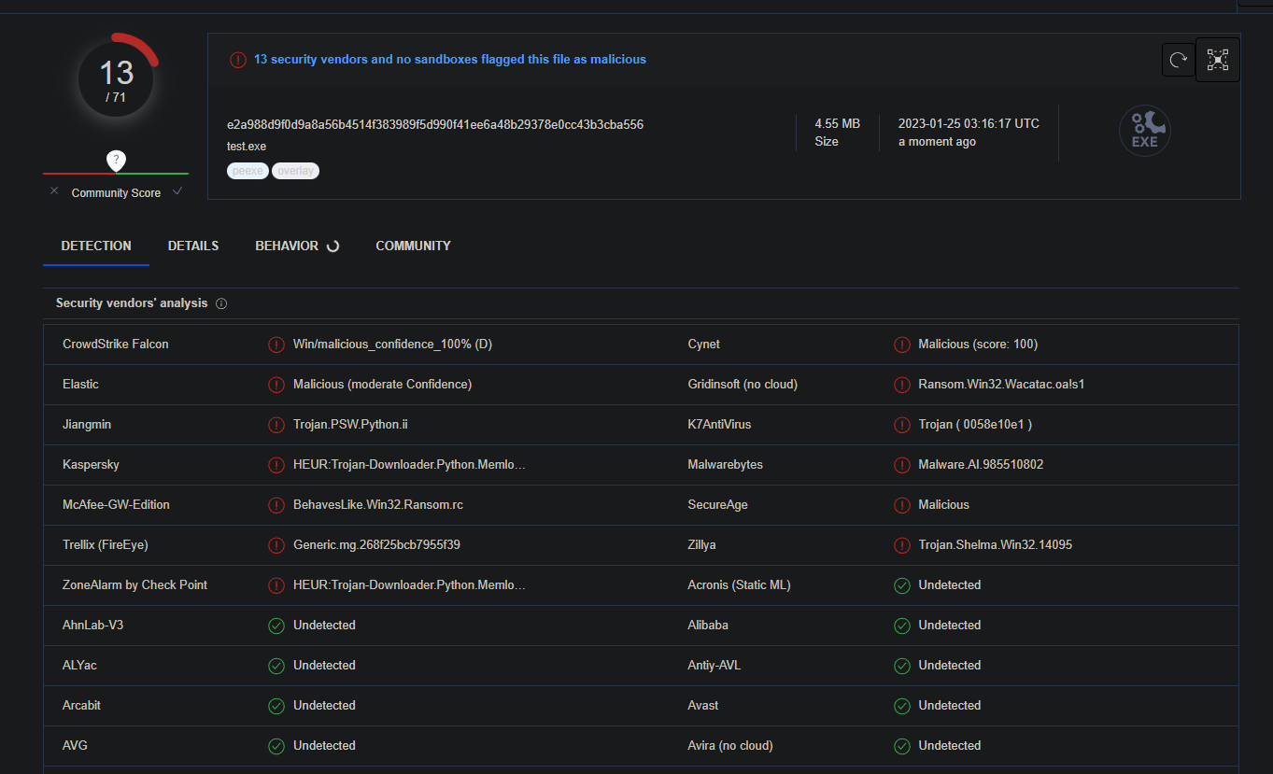Click the Behavior tab loading spinner
The image size is (1273, 774).
(332, 246)
